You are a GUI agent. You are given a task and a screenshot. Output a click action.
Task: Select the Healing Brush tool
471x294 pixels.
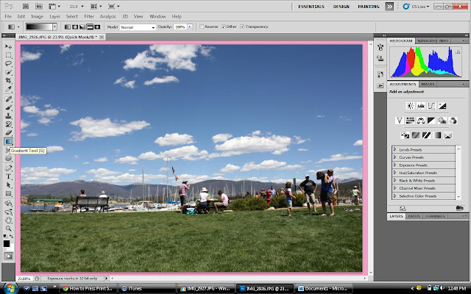(x=8, y=99)
